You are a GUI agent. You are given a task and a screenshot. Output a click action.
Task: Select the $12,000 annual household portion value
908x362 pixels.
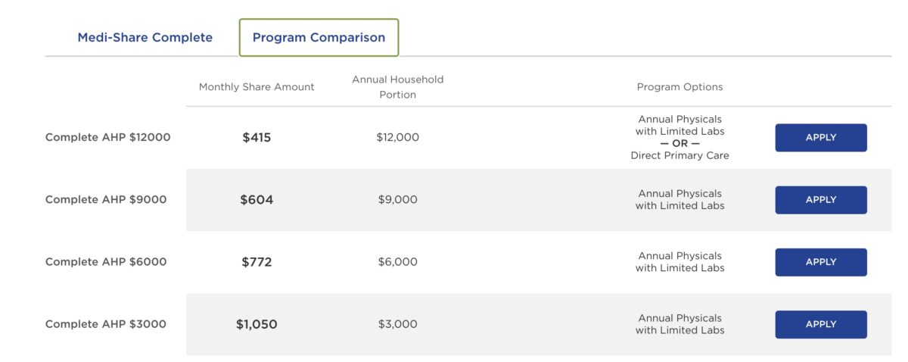click(x=397, y=138)
